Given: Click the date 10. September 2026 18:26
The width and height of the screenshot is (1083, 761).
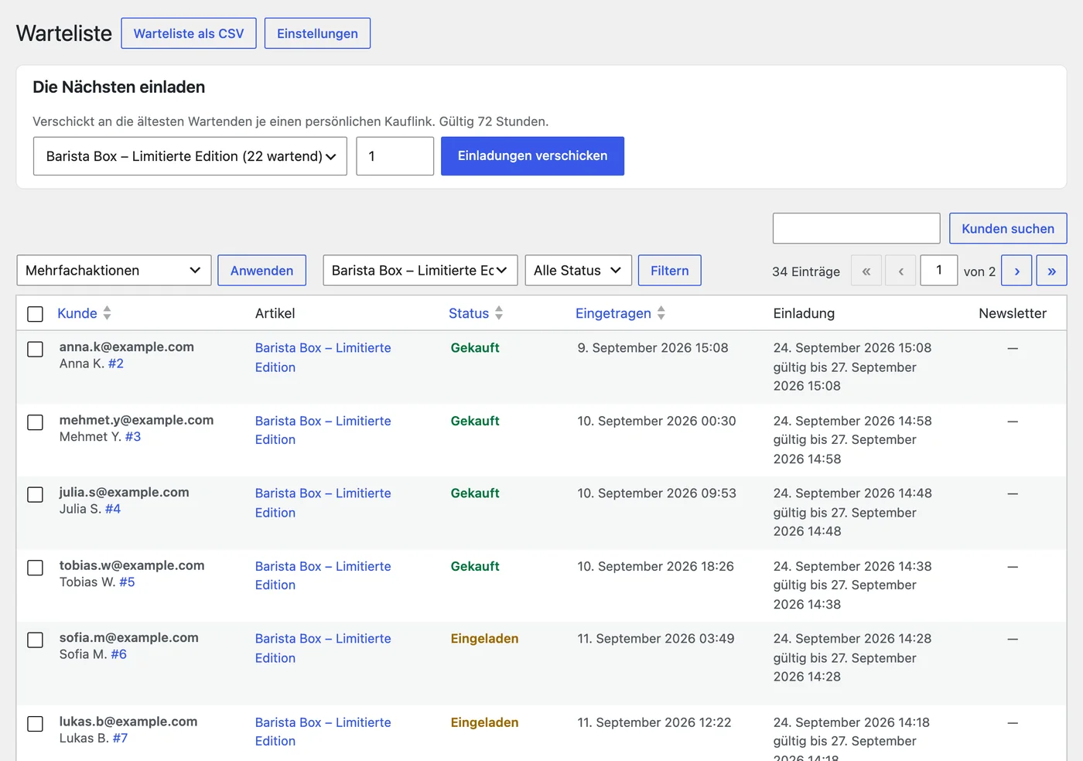Looking at the screenshot, I should [655, 566].
